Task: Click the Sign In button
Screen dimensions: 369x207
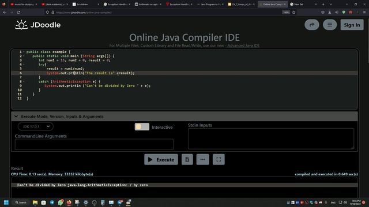Action: tap(352, 25)
